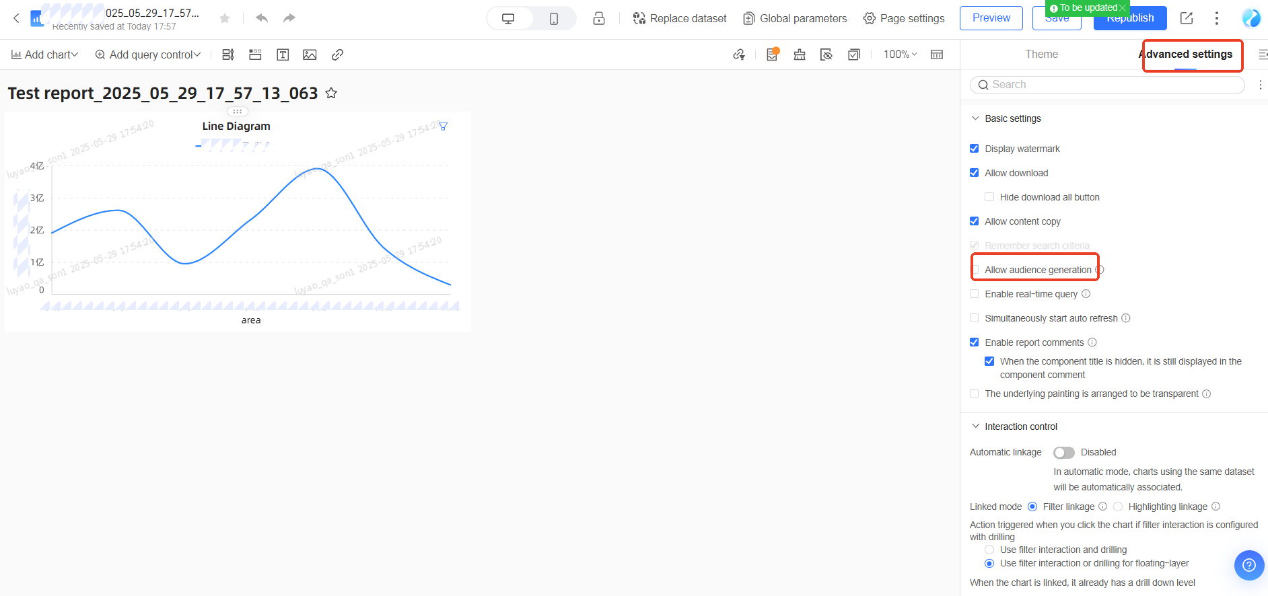Click the Line Diagram filter funnel icon
The width and height of the screenshot is (1268, 596).
point(443,126)
